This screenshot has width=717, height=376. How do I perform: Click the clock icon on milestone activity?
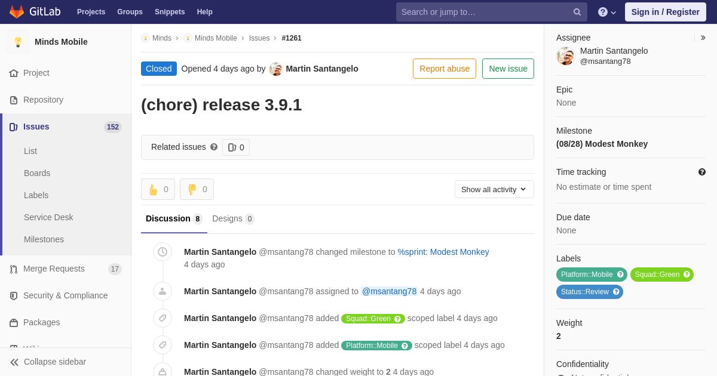tap(163, 252)
